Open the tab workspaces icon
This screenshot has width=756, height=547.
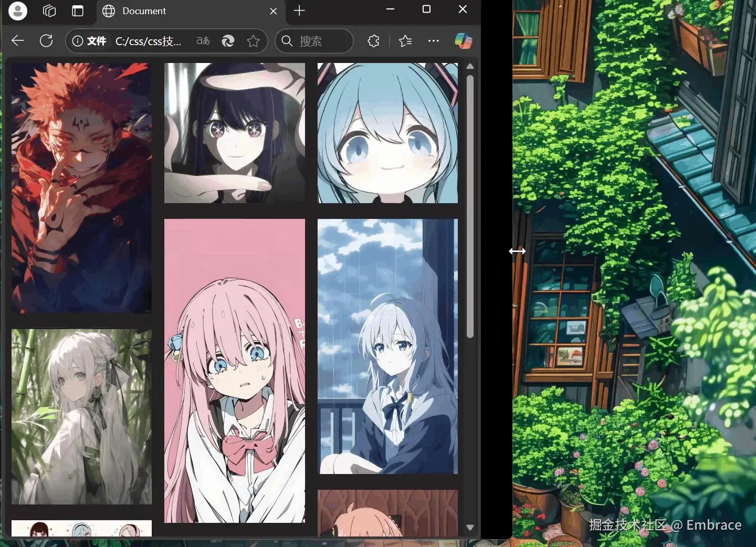tap(49, 10)
